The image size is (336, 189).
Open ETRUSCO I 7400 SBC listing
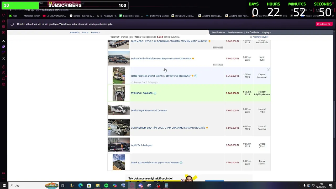(142, 93)
